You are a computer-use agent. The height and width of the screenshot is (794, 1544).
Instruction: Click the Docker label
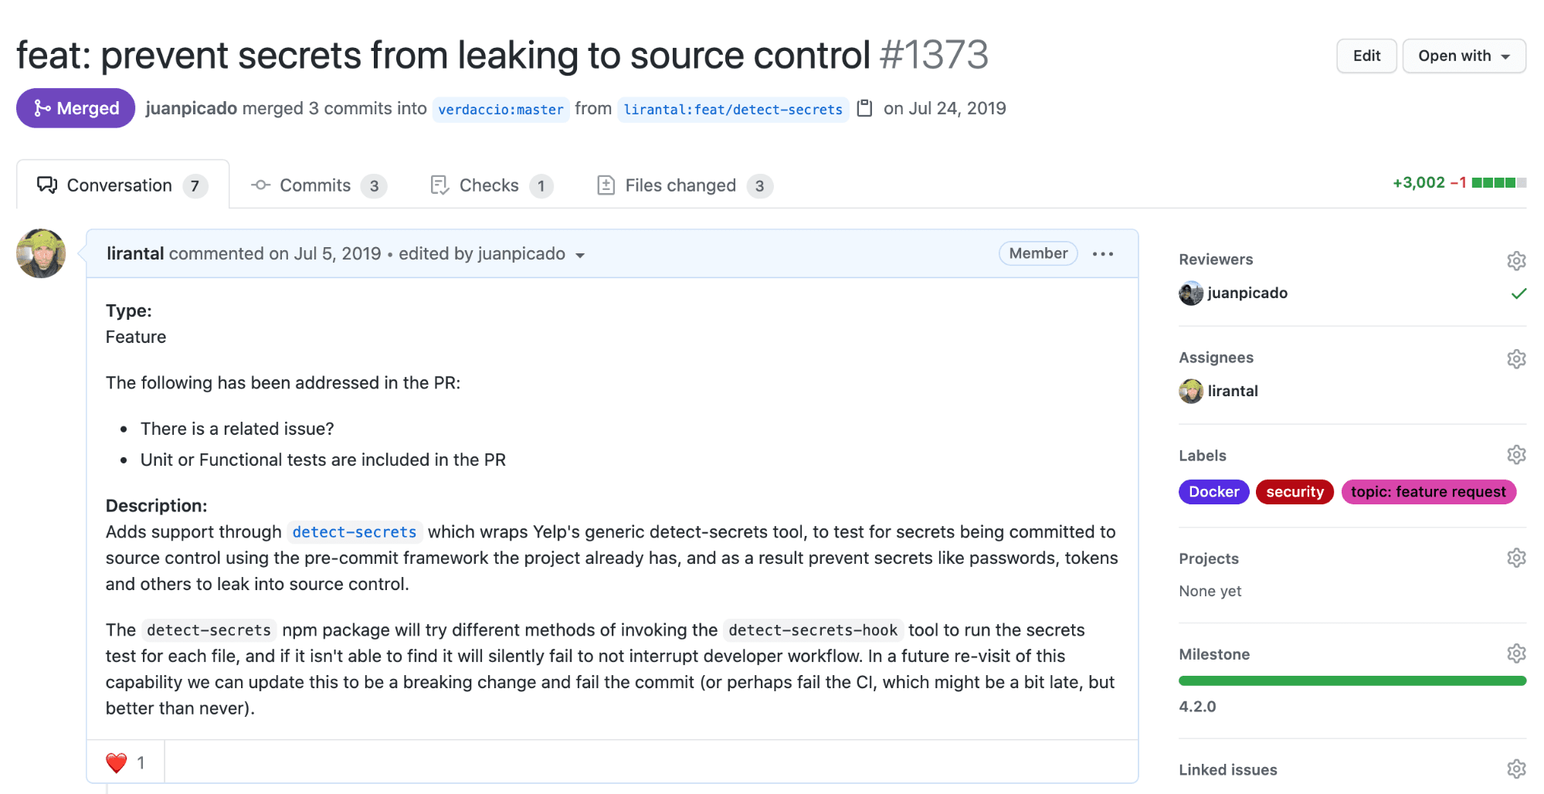point(1213,492)
